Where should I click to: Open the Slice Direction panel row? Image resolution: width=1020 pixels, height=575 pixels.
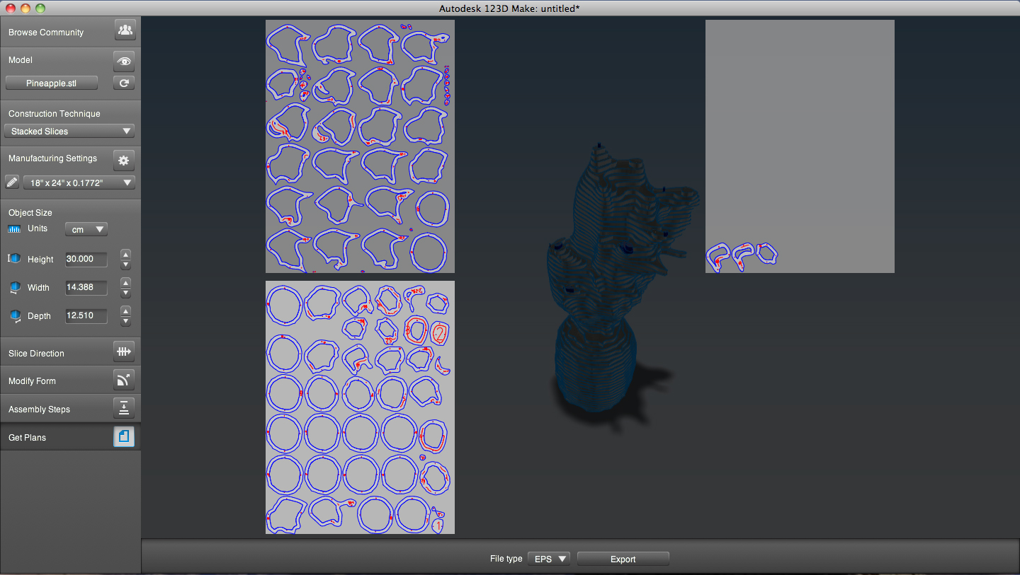(71, 352)
